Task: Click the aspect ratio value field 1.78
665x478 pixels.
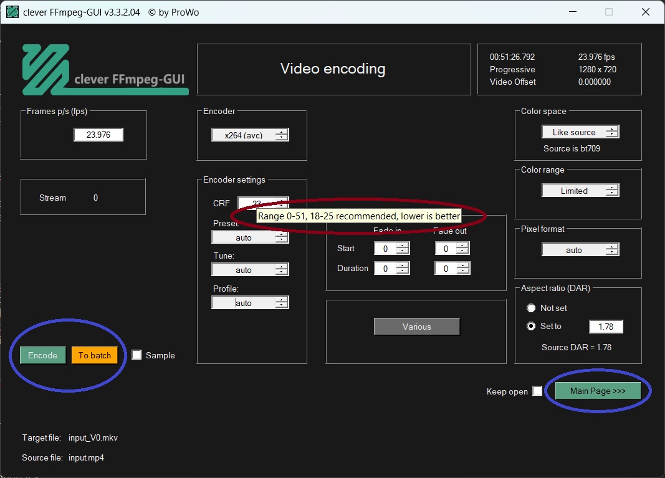Action: click(x=606, y=327)
